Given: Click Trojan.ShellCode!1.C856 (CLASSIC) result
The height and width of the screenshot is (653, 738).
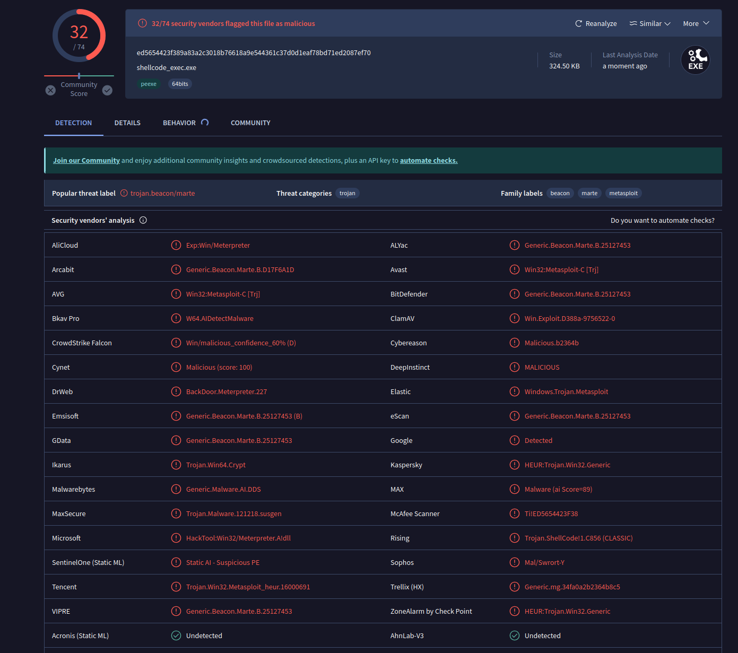Looking at the screenshot, I should coord(578,538).
